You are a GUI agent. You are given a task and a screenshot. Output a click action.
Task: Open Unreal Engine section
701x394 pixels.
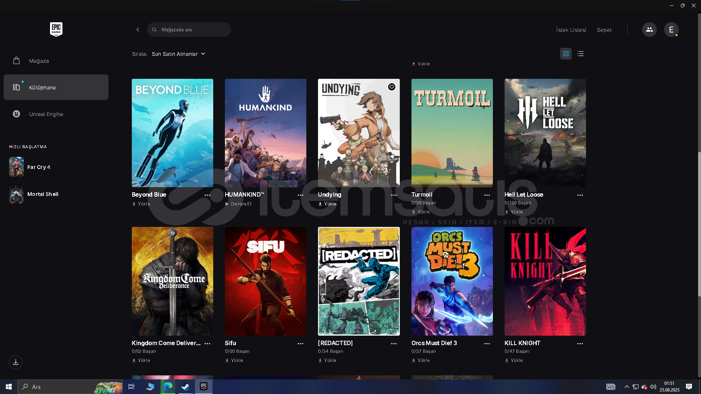click(x=56, y=114)
